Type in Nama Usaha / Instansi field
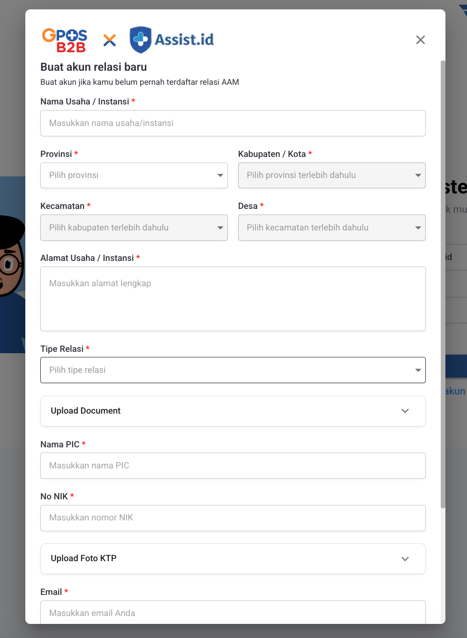 pyautogui.click(x=233, y=123)
